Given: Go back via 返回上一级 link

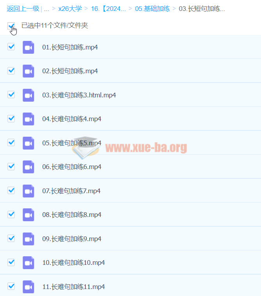Looking at the screenshot, I should pos(23,9).
